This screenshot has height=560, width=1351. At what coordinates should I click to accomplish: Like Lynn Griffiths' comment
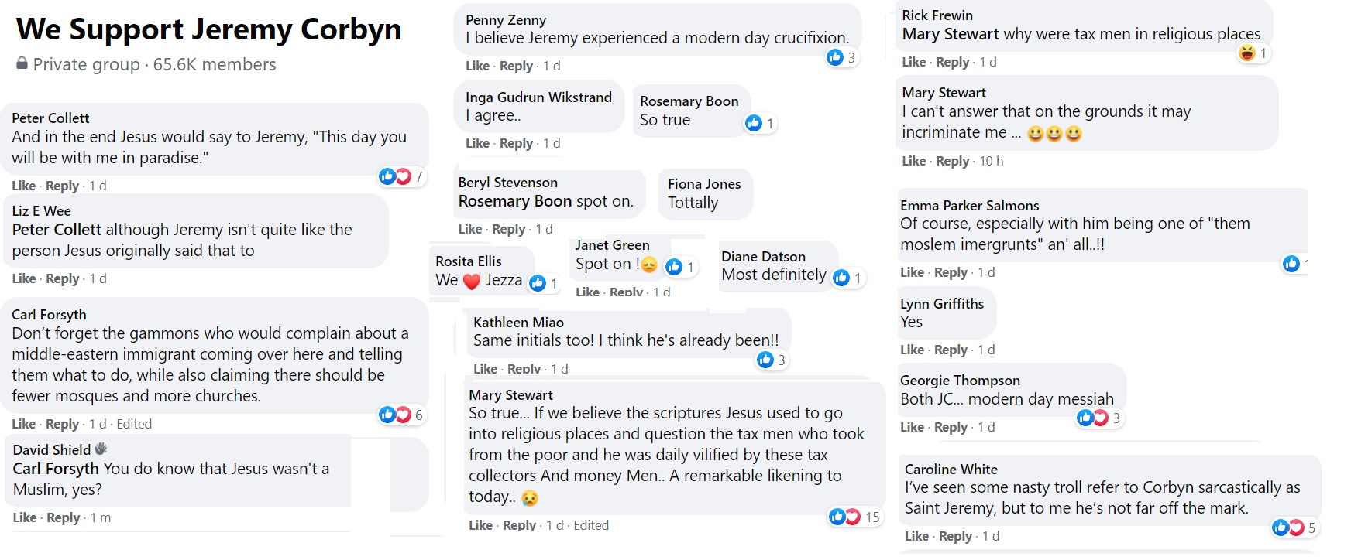pos(912,350)
